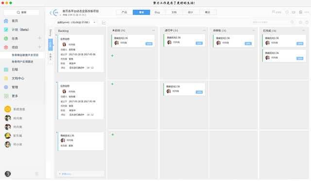
Task: Add card with third-row green plus
Action: point(113,135)
